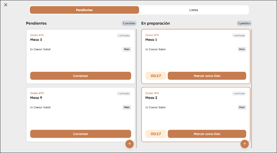Click the 00:17 timer on Mesa 2

[x=156, y=134]
